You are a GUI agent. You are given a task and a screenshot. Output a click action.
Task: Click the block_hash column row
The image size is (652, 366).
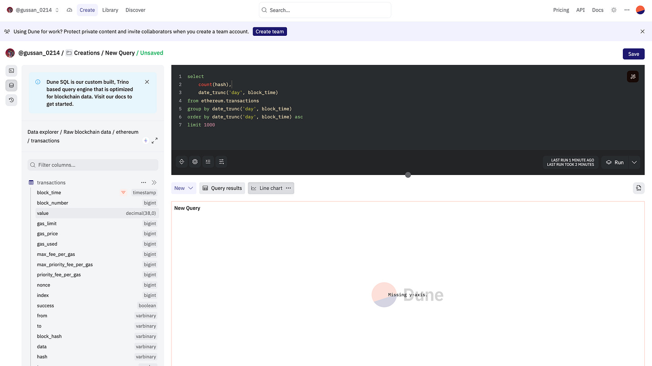[97, 336]
